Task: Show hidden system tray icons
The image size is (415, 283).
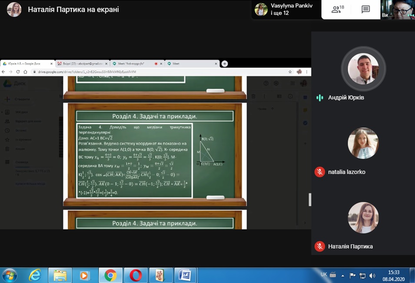Action: point(343,276)
